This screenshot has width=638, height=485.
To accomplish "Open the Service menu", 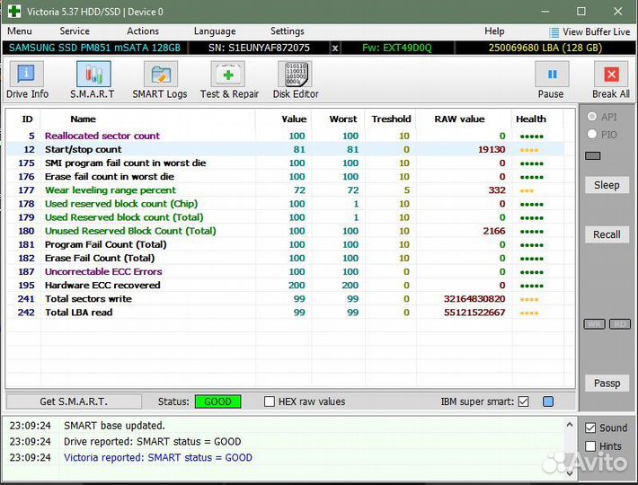I will point(75,31).
